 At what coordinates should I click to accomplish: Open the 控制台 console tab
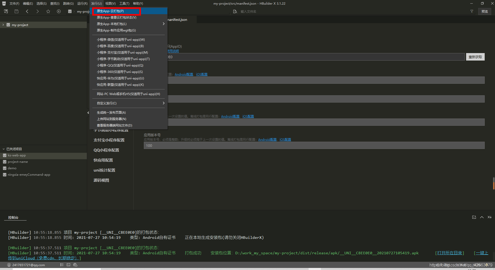pyautogui.click(x=13, y=217)
